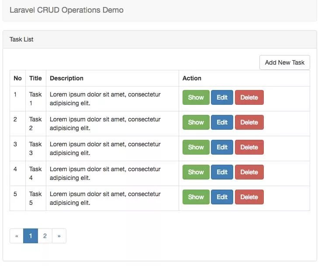Click the Title column header
Image resolution: width=321 pixels, height=266 pixels.
click(36, 78)
